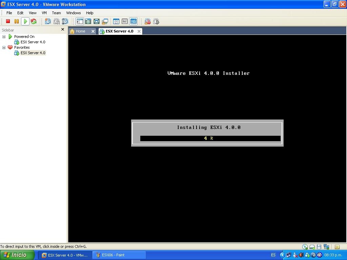Click the Unity mode toolbar icon
The width and height of the screenshot is (347, 260).
tap(105, 21)
